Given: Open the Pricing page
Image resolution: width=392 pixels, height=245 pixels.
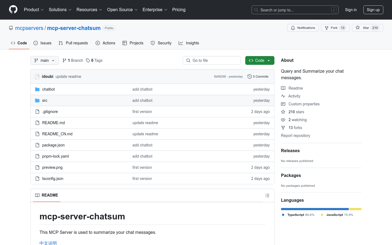Looking at the screenshot, I should [x=179, y=10].
